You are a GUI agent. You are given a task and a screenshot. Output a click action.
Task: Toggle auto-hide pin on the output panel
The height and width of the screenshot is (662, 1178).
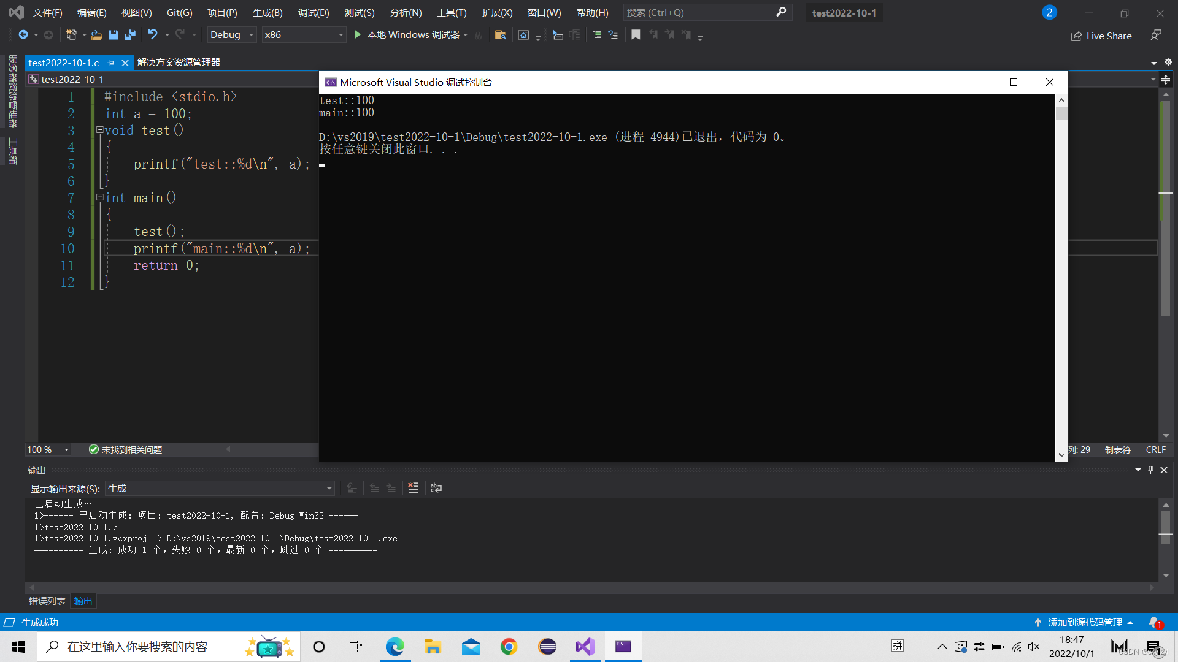(1150, 470)
